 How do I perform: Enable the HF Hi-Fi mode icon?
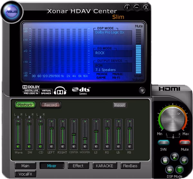click(184, 160)
